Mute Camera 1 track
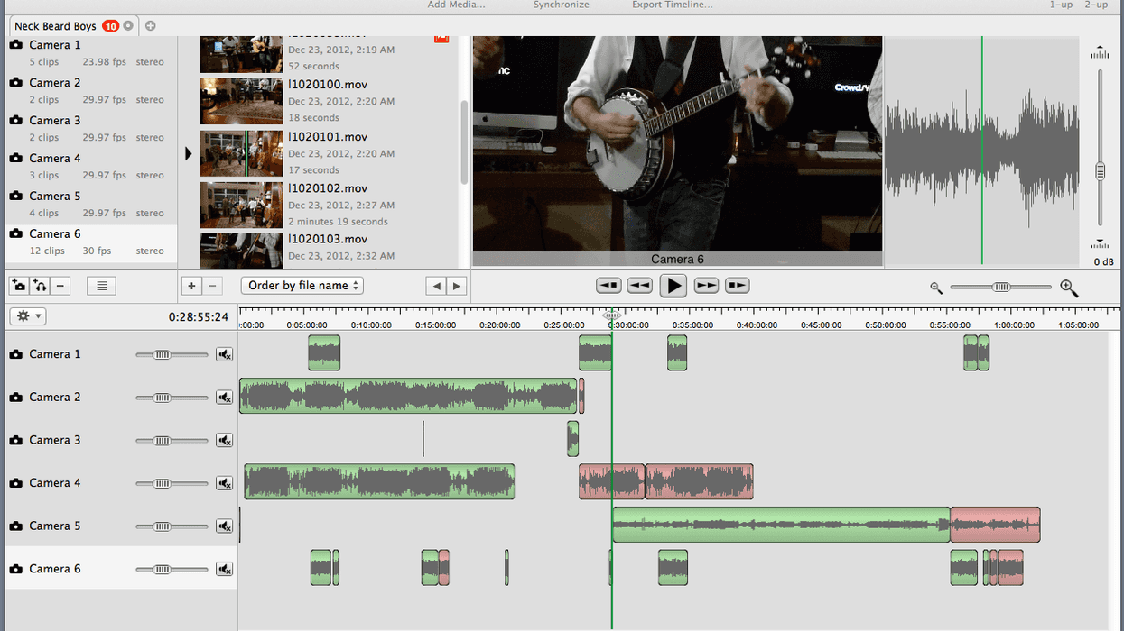This screenshot has width=1124, height=631. 224,354
